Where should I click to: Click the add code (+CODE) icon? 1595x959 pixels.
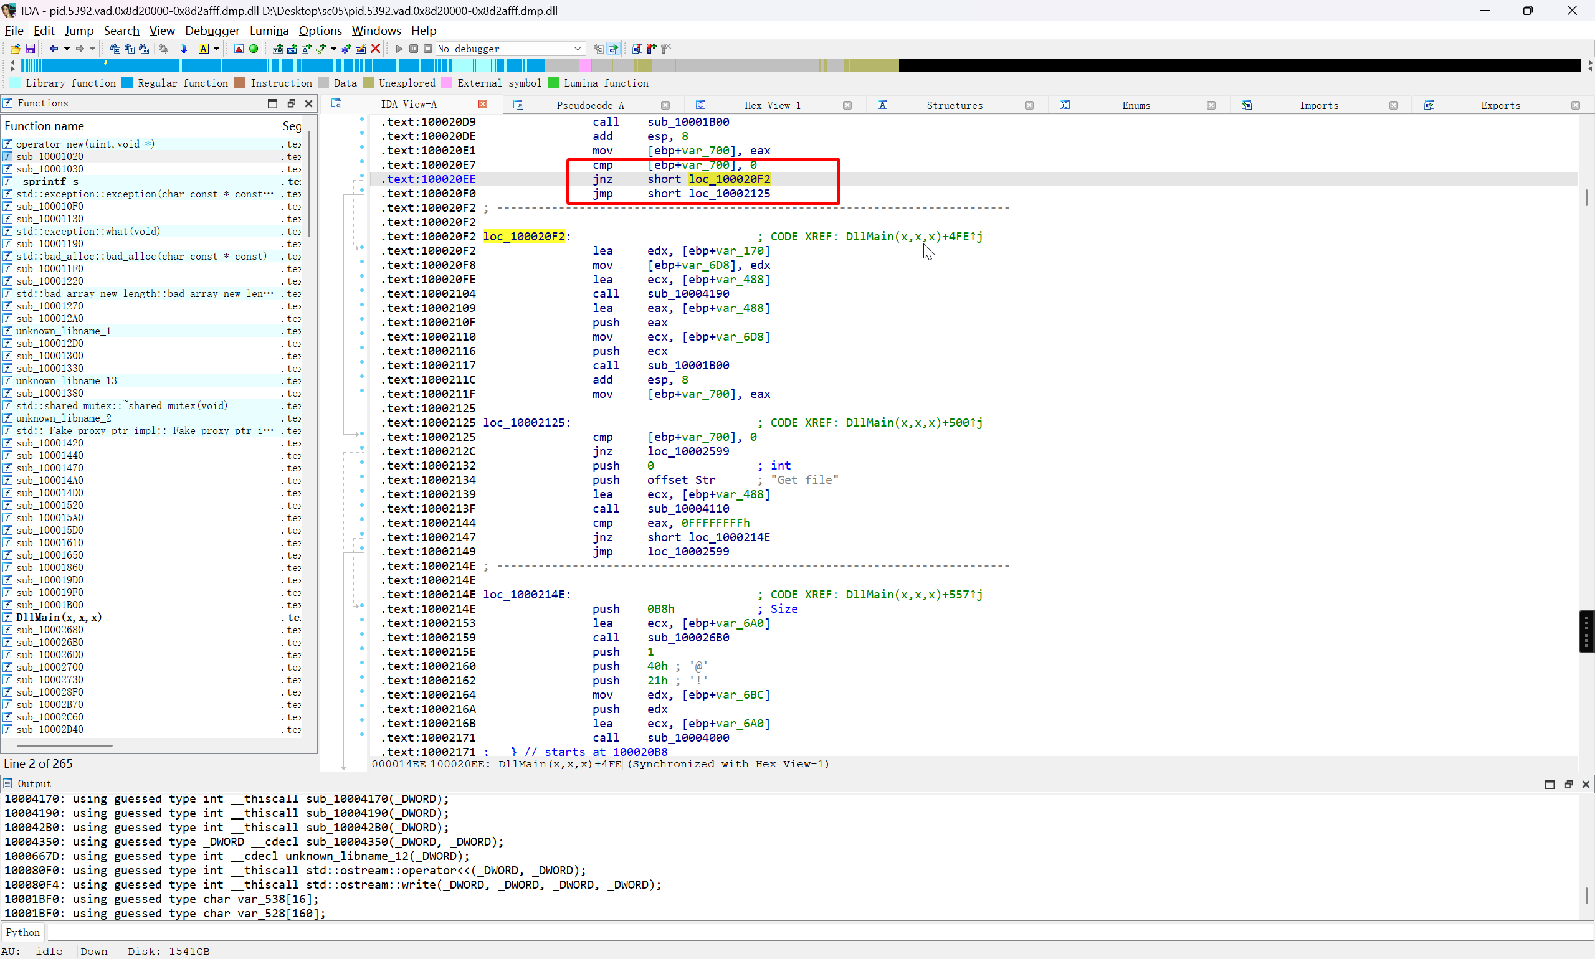coord(277,49)
